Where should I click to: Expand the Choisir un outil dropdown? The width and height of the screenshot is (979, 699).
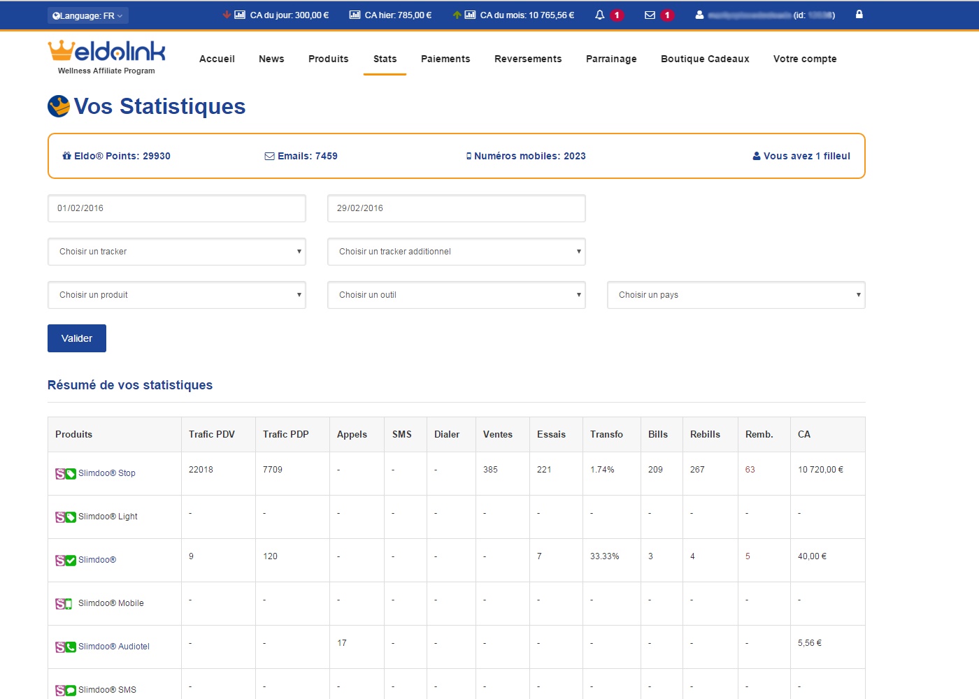[457, 295]
